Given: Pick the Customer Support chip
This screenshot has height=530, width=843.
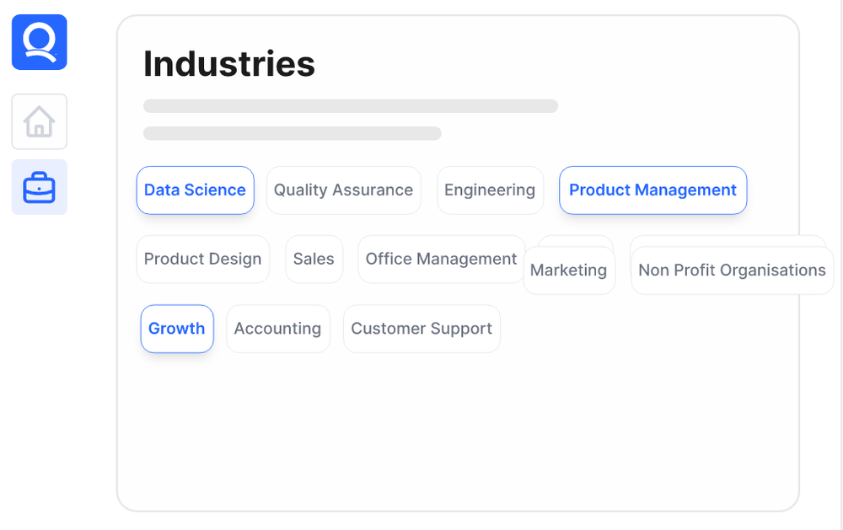Looking at the screenshot, I should coord(421,329).
